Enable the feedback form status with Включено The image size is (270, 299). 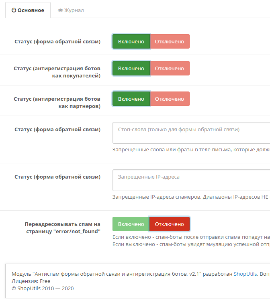(131, 41)
